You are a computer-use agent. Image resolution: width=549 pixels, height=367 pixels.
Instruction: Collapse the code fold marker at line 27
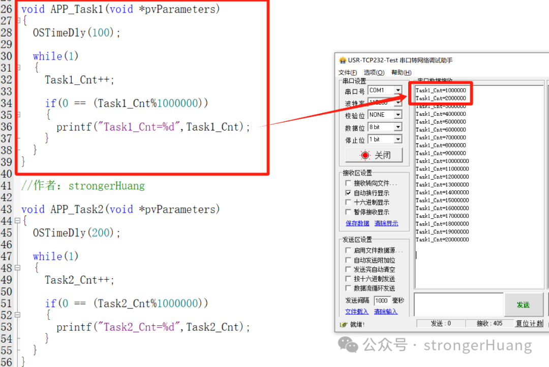[x=18, y=21]
